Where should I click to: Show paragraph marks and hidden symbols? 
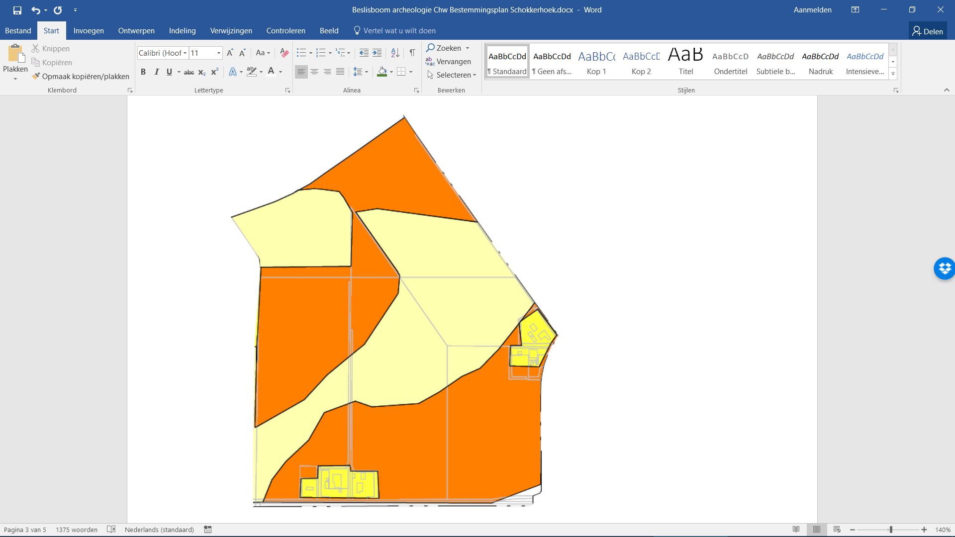(x=412, y=53)
